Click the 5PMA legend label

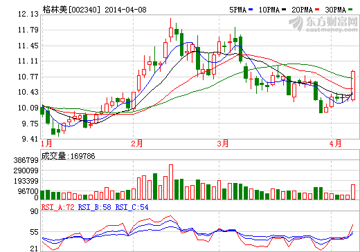[237, 10]
